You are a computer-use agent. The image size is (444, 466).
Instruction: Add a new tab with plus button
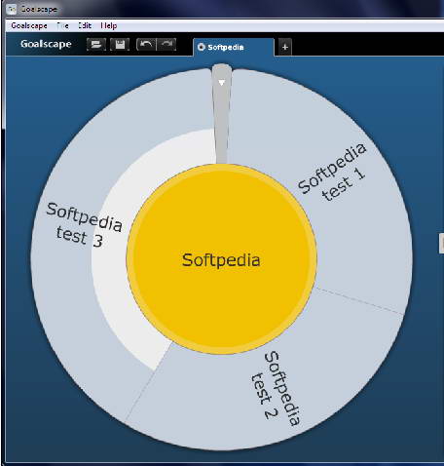284,48
